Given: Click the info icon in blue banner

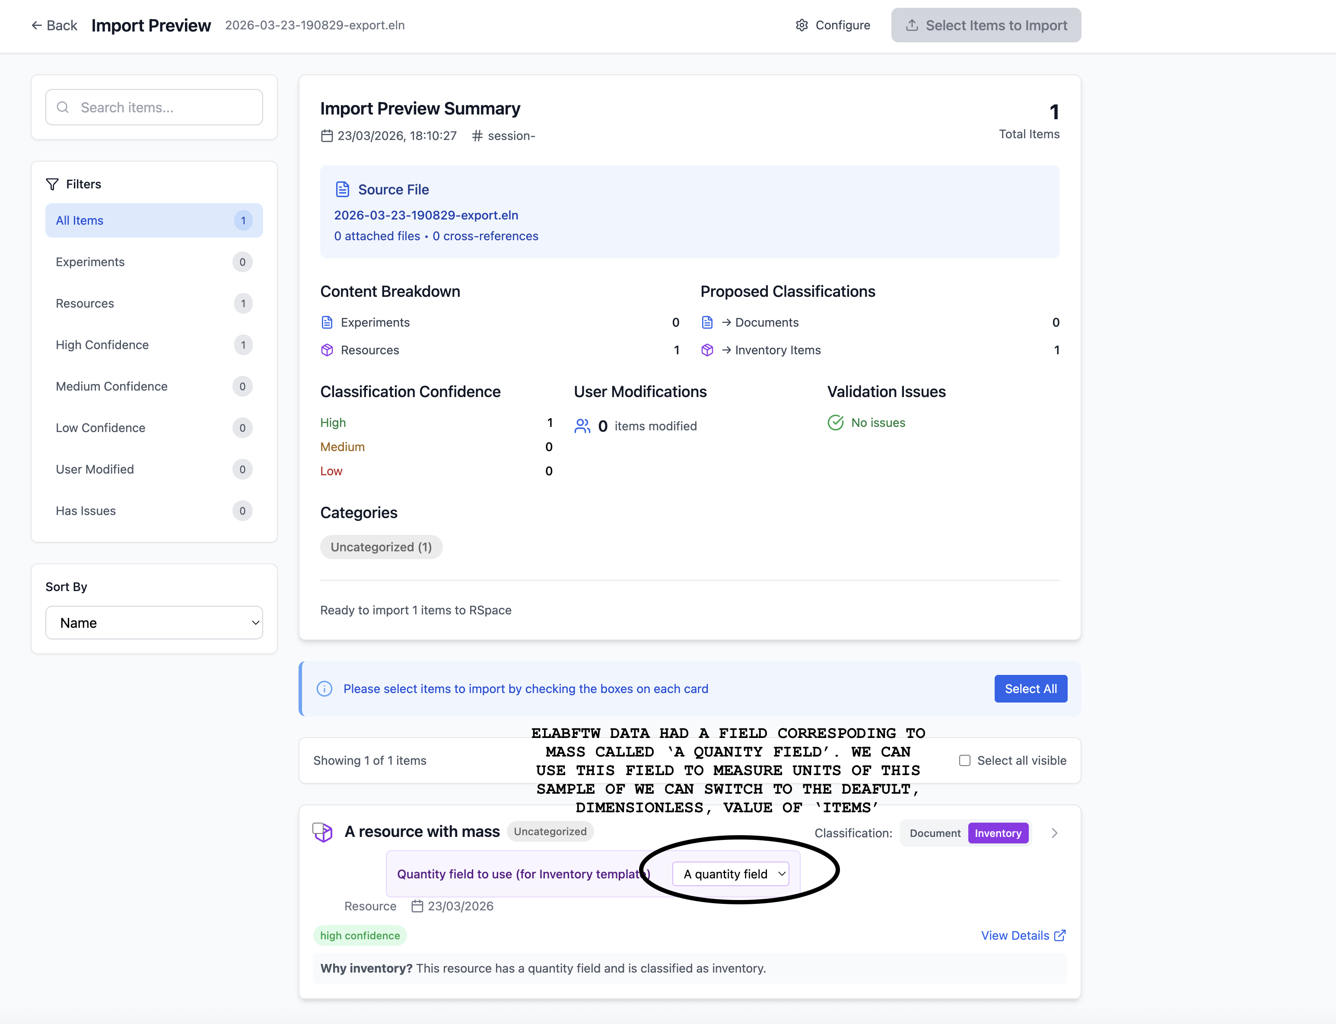Looking at the screenshot, I should pyautogui.click(x=324, y=689).
